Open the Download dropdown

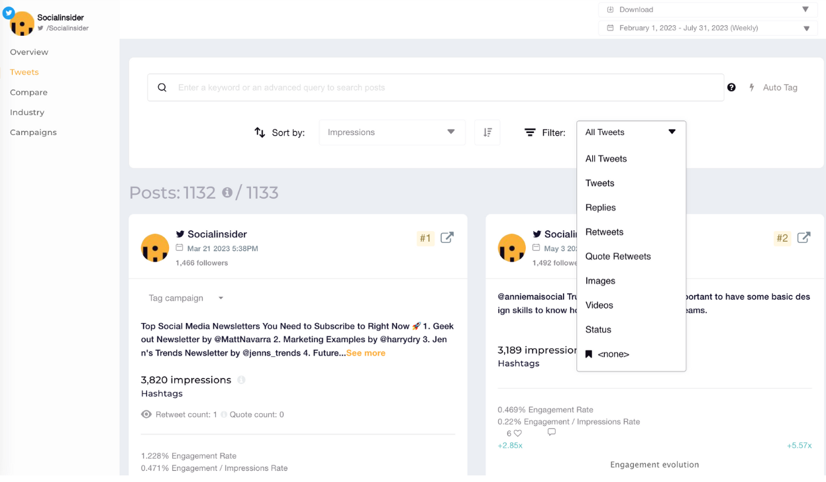[708, 10]
